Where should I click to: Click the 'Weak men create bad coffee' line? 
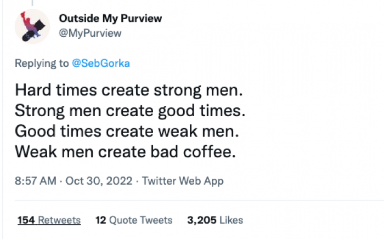125,152
